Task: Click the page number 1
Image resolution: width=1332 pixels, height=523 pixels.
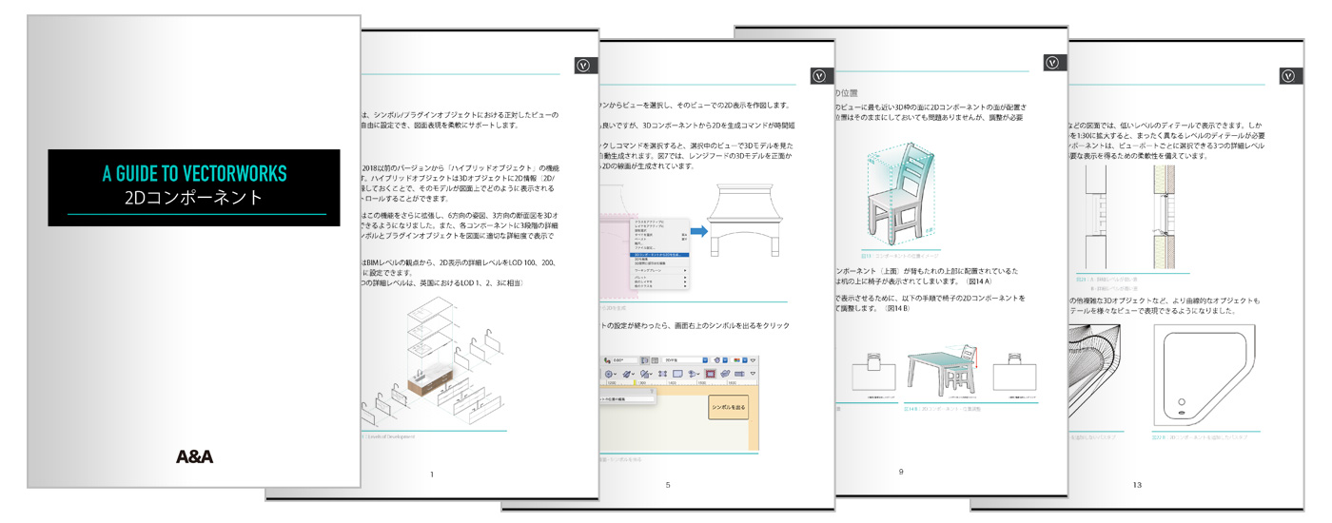Action: (x=432, y=474)
